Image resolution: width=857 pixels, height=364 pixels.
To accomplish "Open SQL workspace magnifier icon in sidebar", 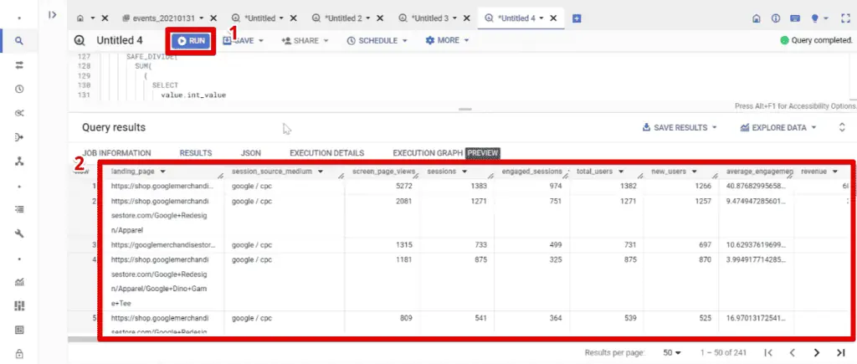I will tap(19, 40).
